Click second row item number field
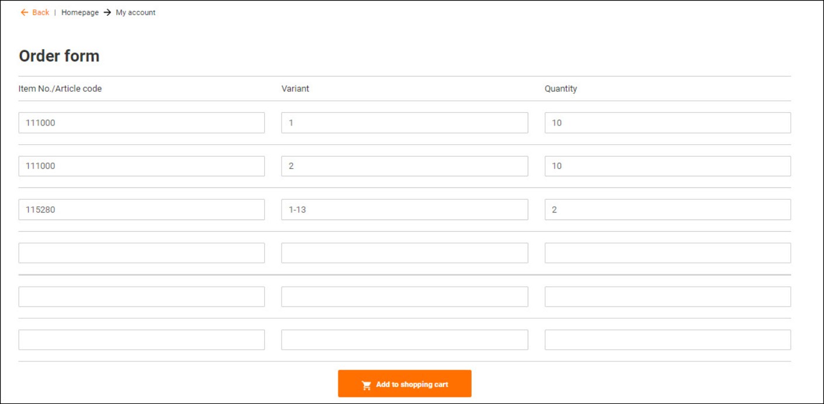 141,166
